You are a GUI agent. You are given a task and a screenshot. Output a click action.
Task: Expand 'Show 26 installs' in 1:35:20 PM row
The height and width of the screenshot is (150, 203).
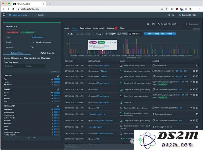(97, 114)
